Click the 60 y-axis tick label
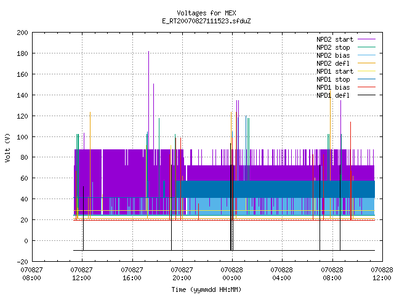Viewport: 394px width, 295px height. click(x=24, y=178)
